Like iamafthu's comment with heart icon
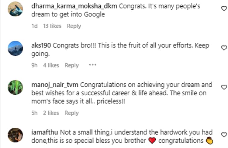 point(224,134)
